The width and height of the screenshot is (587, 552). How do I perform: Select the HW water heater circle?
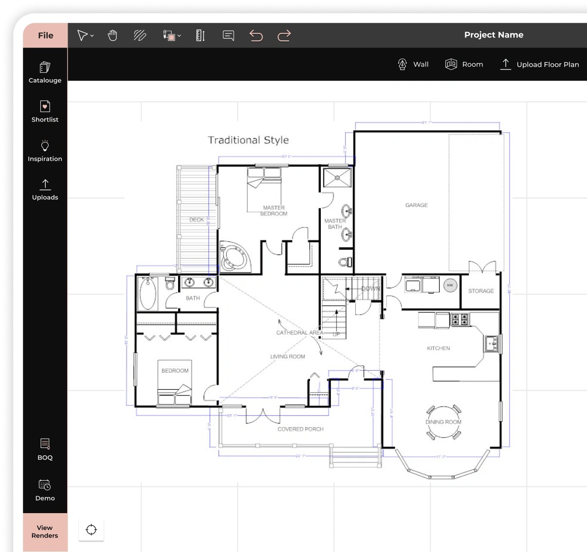(x=450, y=285)
